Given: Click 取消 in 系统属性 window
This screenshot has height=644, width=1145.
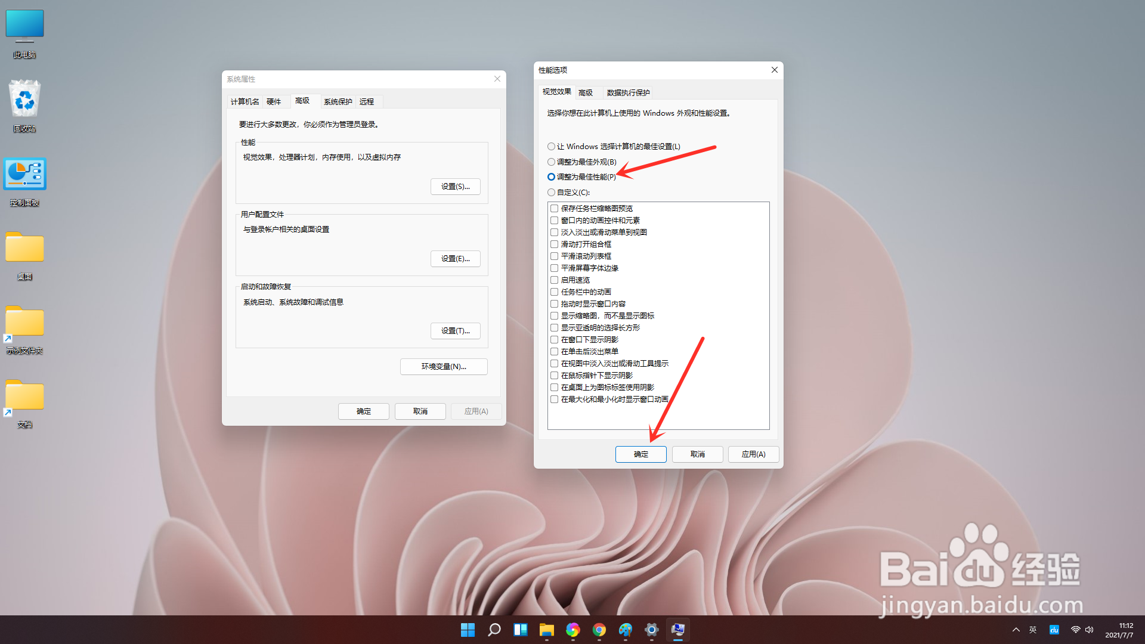Looking at the screenshot, I should 420,411.
